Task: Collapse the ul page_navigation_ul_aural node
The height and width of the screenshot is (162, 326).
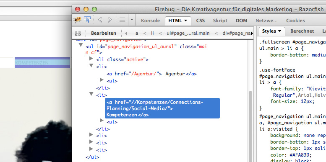Action: pos(81,45)
